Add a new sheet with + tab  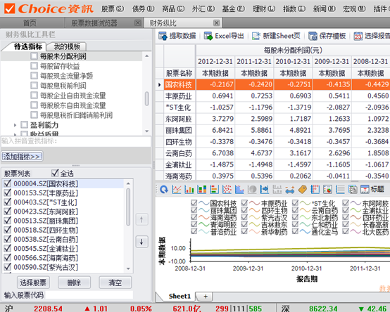pos(206,297)
